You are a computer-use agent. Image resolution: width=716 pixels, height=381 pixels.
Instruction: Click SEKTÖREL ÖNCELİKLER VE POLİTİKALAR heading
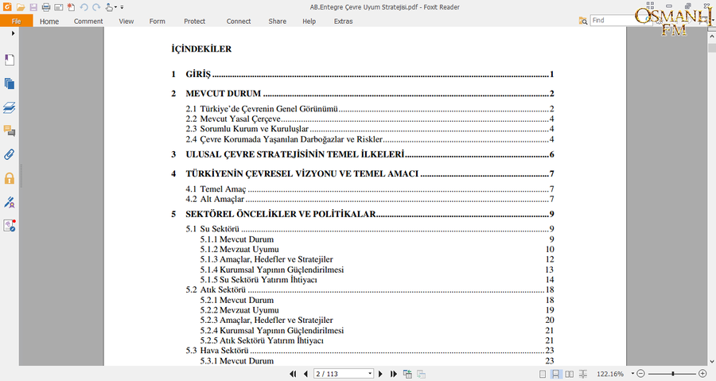(x=280, y=214)
